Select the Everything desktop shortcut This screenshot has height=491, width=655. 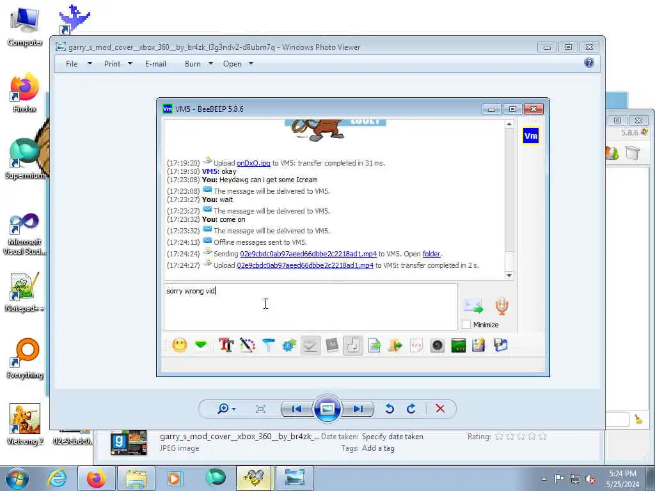pos(25,358)
